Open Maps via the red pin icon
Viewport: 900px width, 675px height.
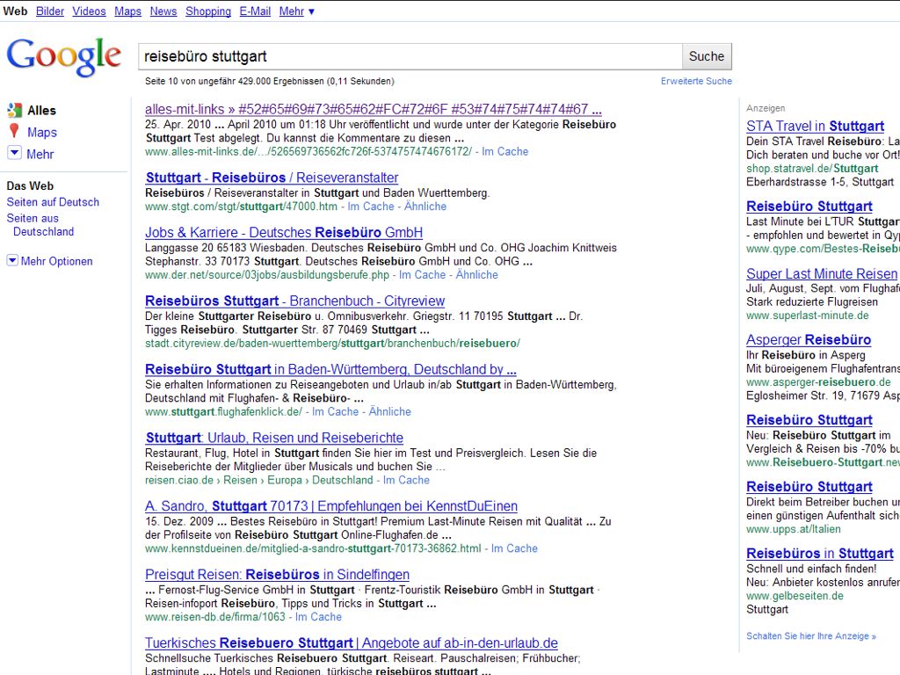(x=14, y=132)
